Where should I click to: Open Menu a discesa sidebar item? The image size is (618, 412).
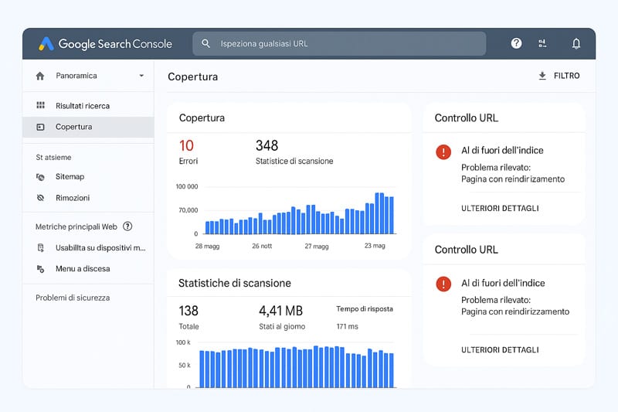pyautogui.click(x=83, y=269)
